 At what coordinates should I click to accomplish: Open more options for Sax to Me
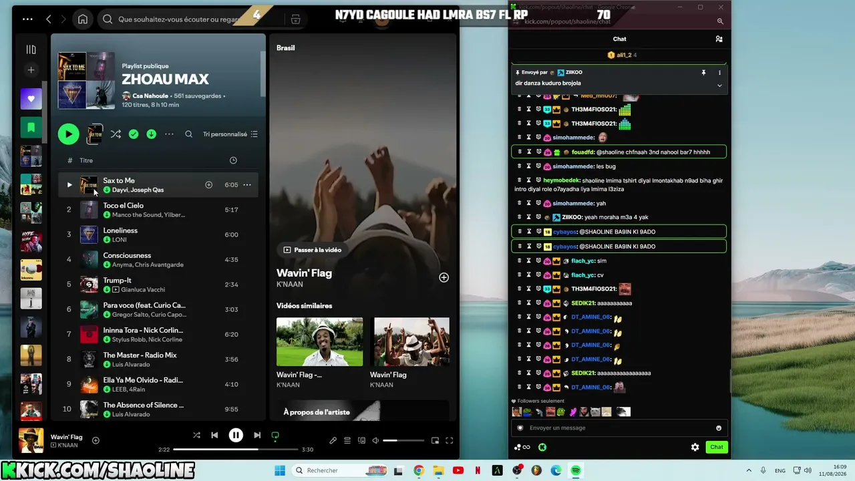[247, 185]
